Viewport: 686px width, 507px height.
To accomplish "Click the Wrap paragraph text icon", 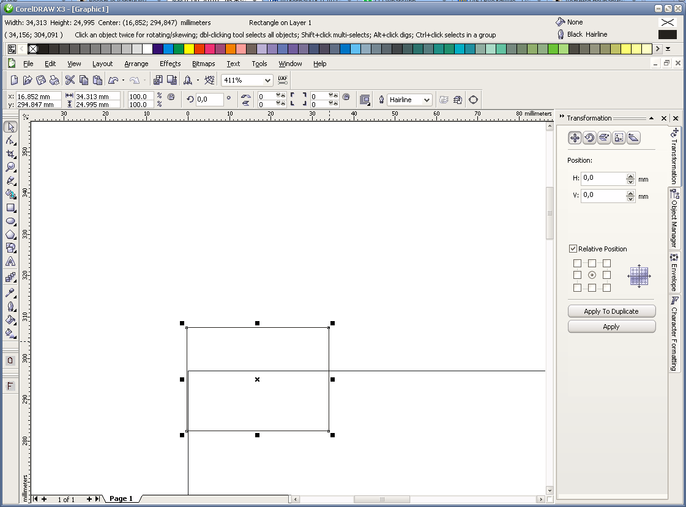I will (365, 100).
